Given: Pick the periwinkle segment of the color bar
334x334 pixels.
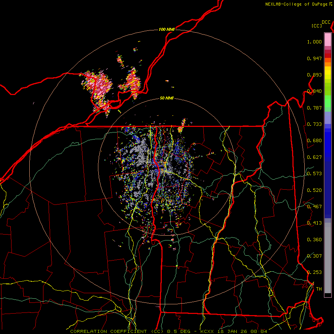Looking at the screenshot, I should click(x=328, y=118).
